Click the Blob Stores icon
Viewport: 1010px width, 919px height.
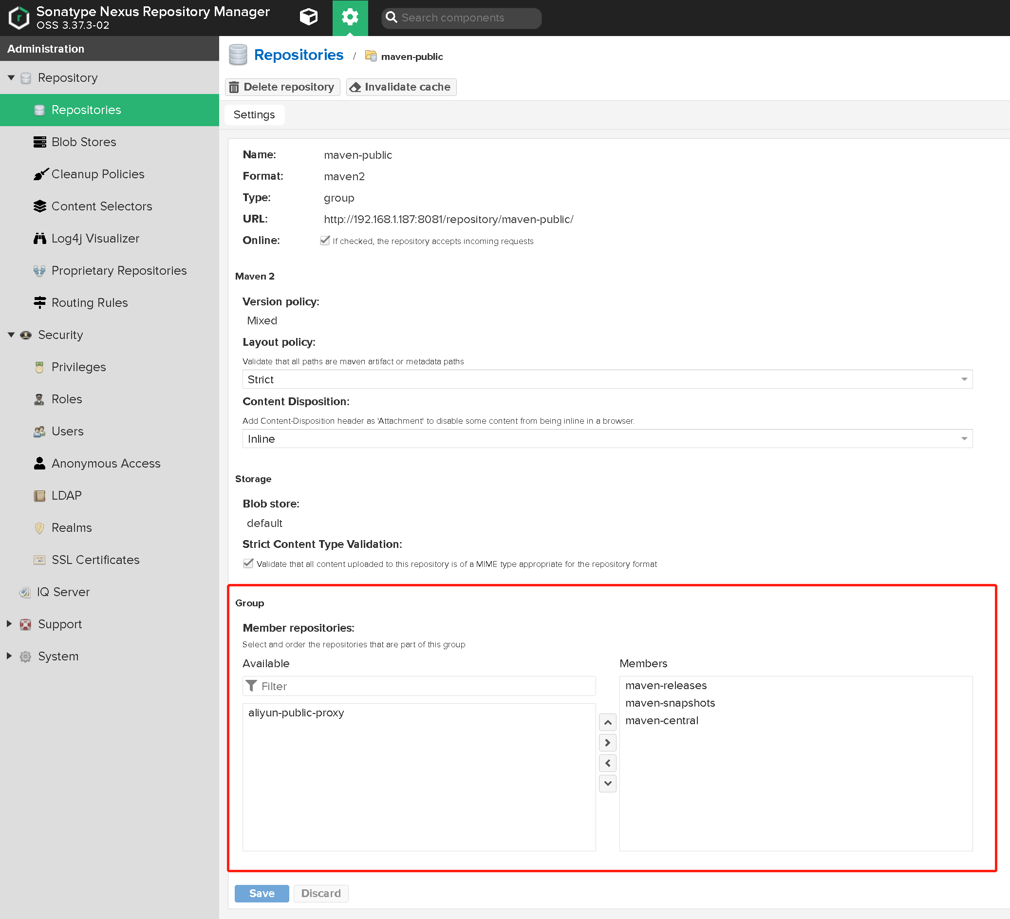tap(39, 142)
